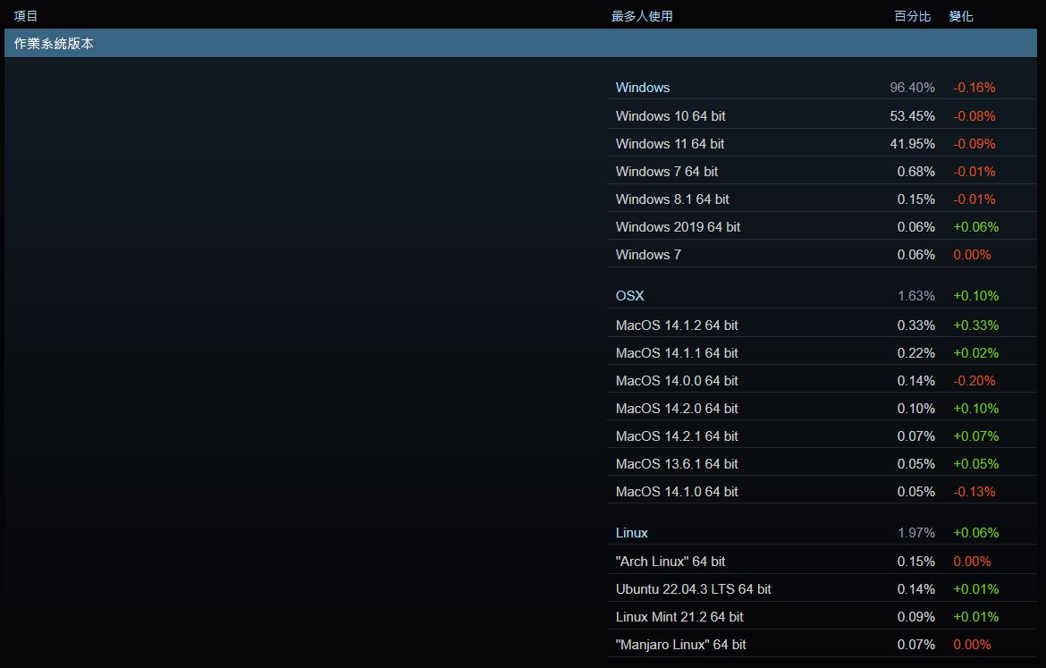Viewport: 1046px width, 668px height.
Task: Open the Windows category link
Action: pos(643,88)
